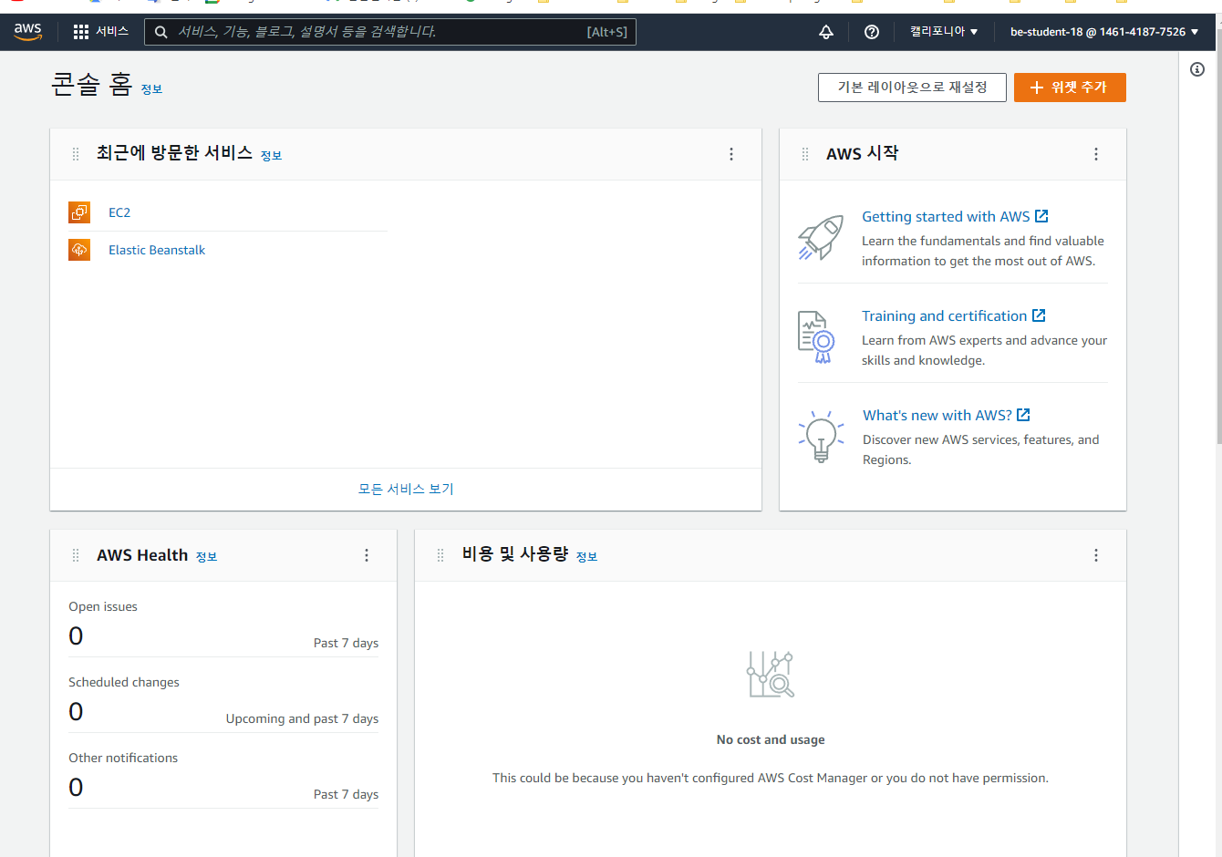Grab the drag handle of 최근에 방문한 서비스 widget

click(x=76, y=154)
